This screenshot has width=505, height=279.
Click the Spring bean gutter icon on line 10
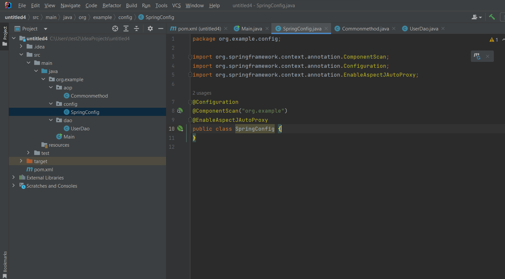[x=180, y=129]
